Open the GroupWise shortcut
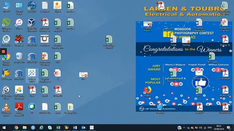The height and width of the screenshot is (131, 234). coord(6,41)
